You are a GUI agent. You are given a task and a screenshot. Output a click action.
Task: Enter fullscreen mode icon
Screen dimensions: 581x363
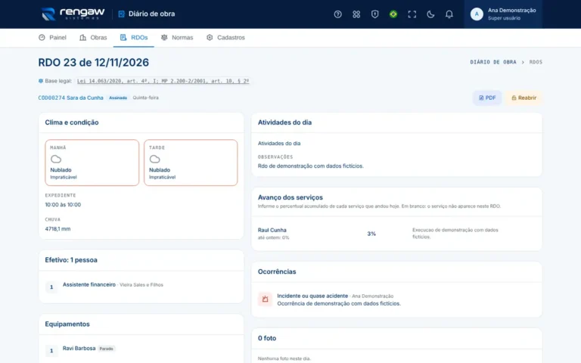(412, 14)
